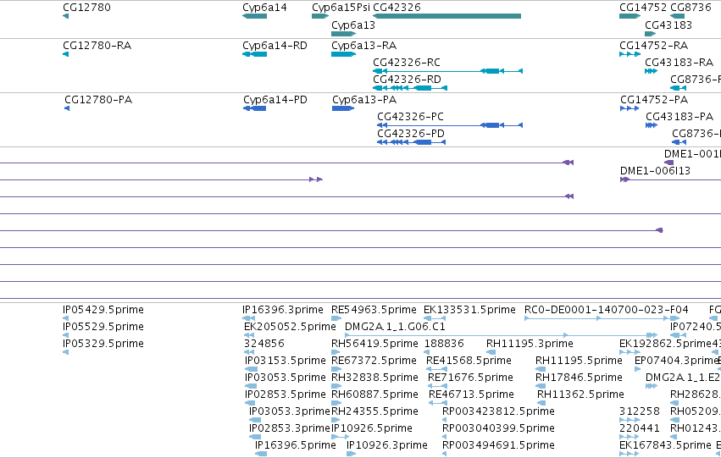Click the RP003040399.5prime EST
The width and height of the screenshot is (721, 458).
pyautogui.click(x=444, y=437)
